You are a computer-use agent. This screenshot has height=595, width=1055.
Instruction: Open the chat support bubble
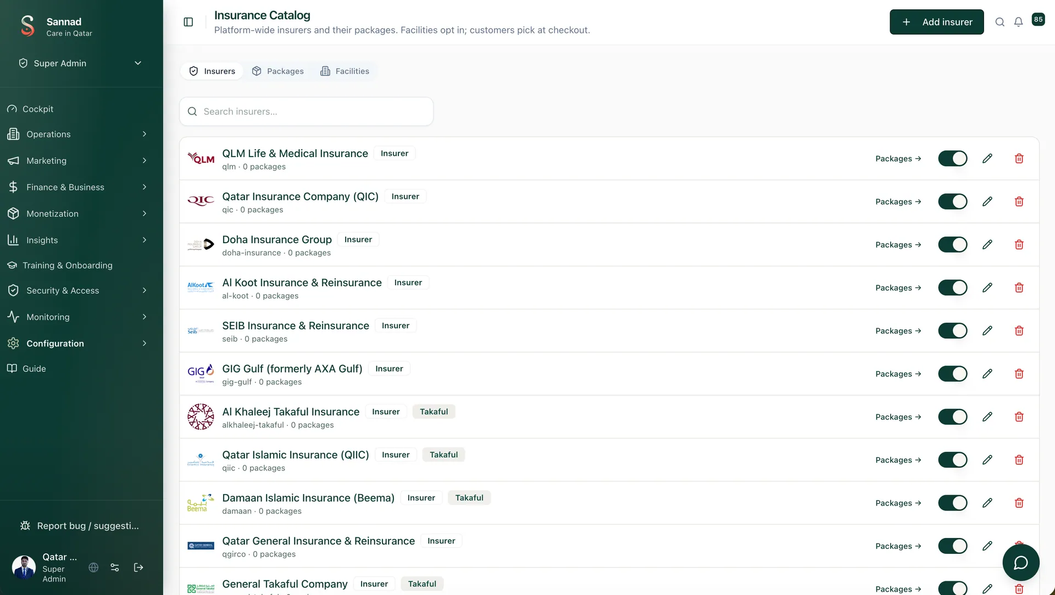pos(1020,563)
